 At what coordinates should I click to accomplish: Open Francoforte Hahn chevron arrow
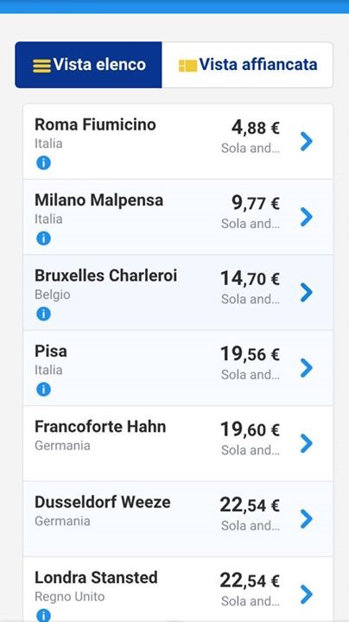point(307,443)
